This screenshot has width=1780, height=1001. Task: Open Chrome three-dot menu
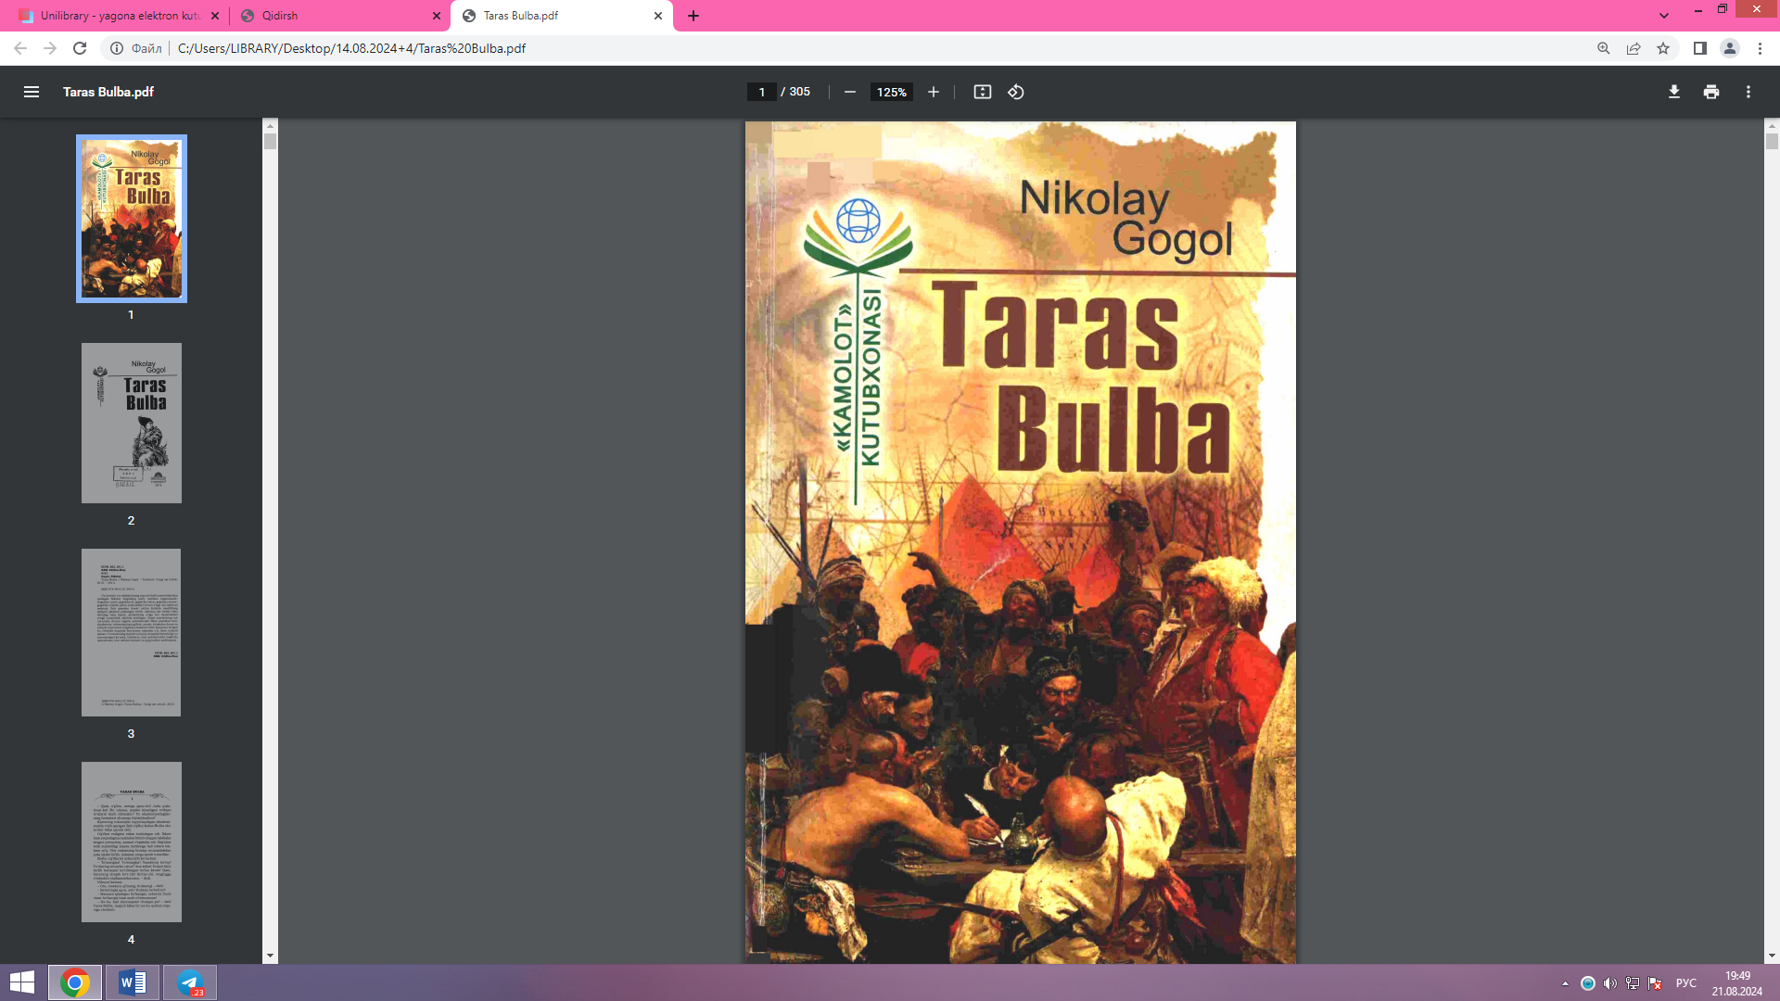[1760, 48]
